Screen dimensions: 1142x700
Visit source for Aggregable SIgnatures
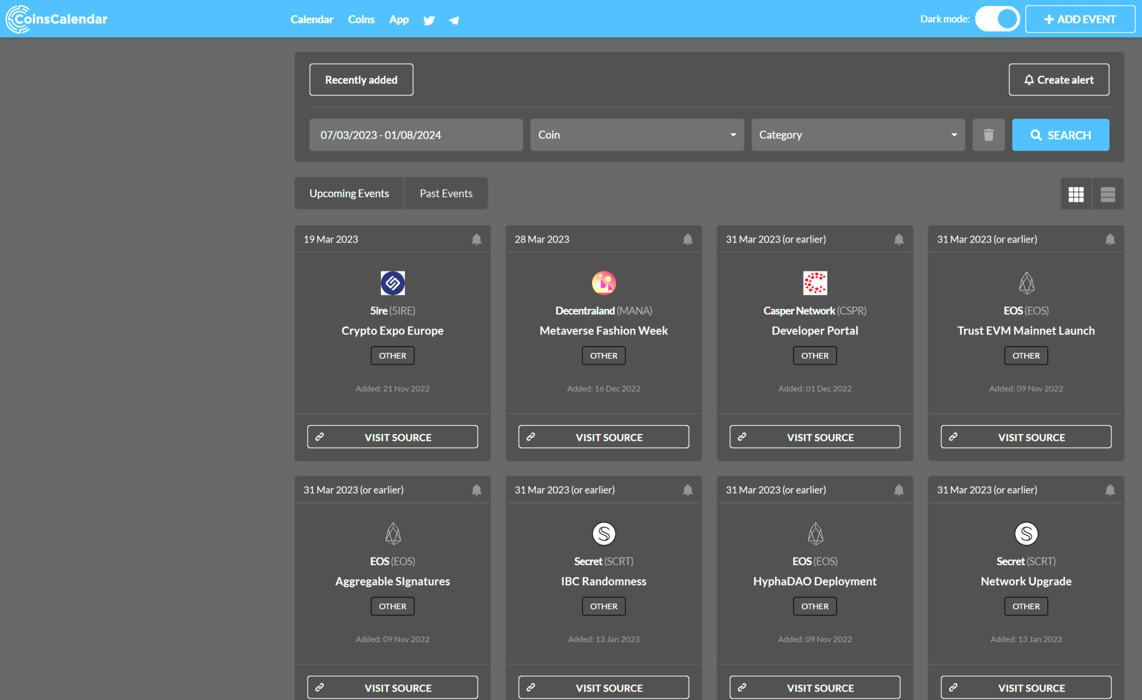pyautogui.click(x=393, y=688)
